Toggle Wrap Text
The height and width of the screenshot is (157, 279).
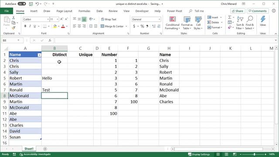tap(109, 19)
